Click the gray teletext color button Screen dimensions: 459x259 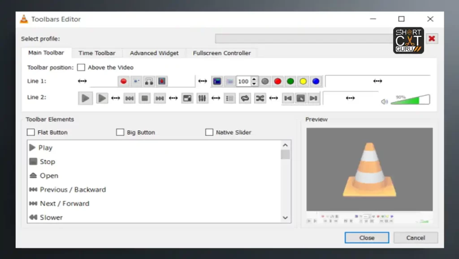point(265,81)
